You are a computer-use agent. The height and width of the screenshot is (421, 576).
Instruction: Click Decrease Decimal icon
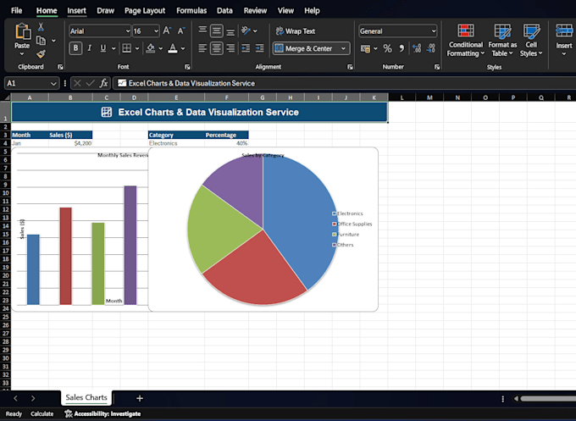coord(431,48)
